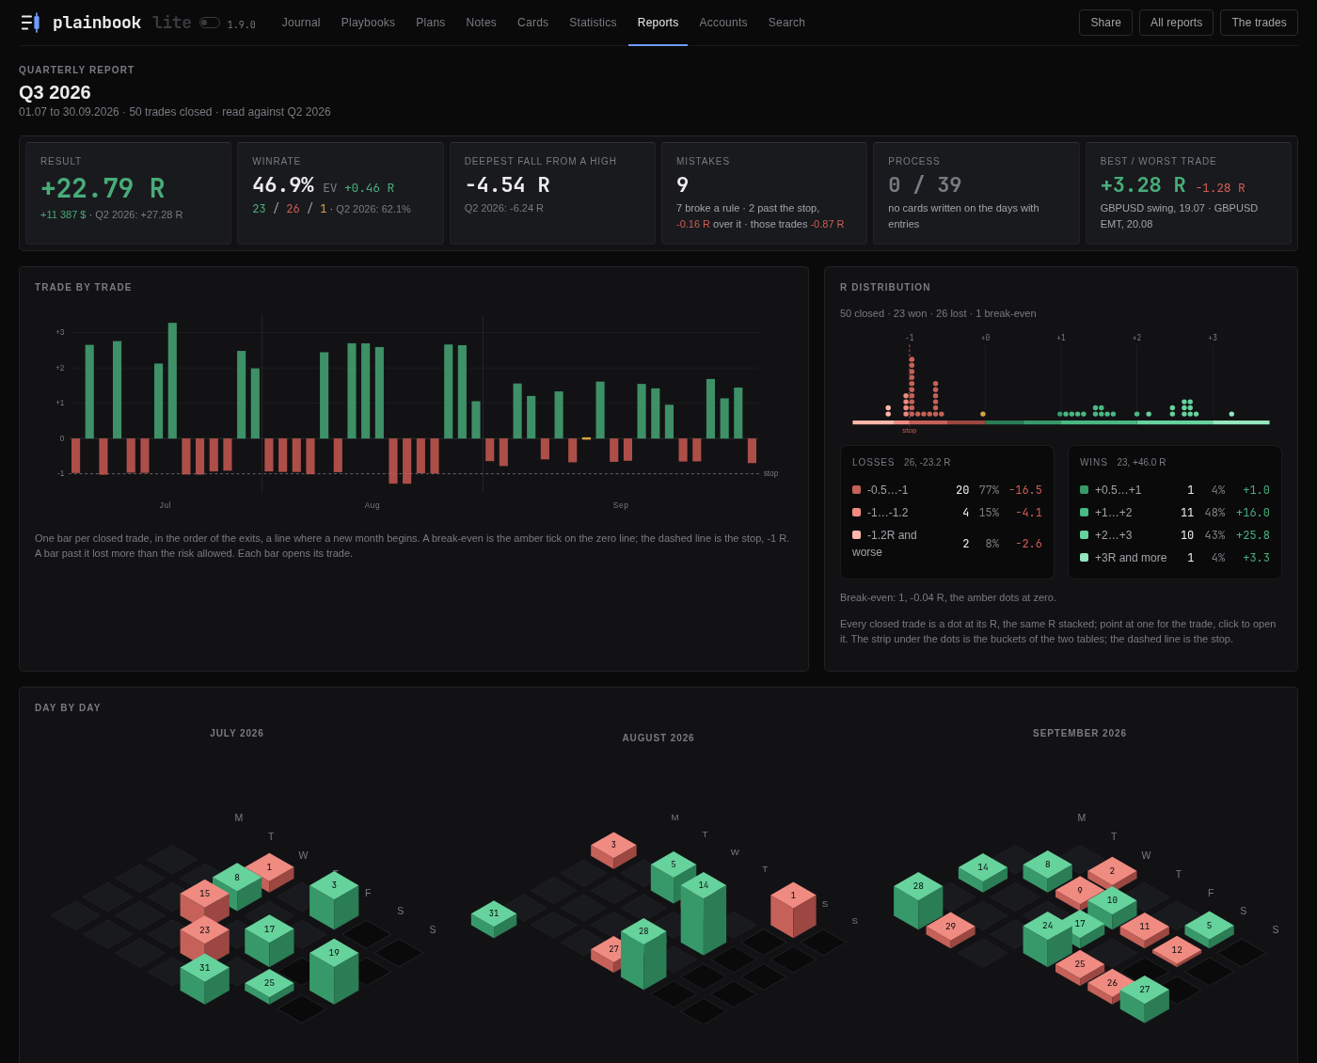Open the September day 27 cube
This screenshot has width=1317, height=1063.
click(x=1145, y=998)
